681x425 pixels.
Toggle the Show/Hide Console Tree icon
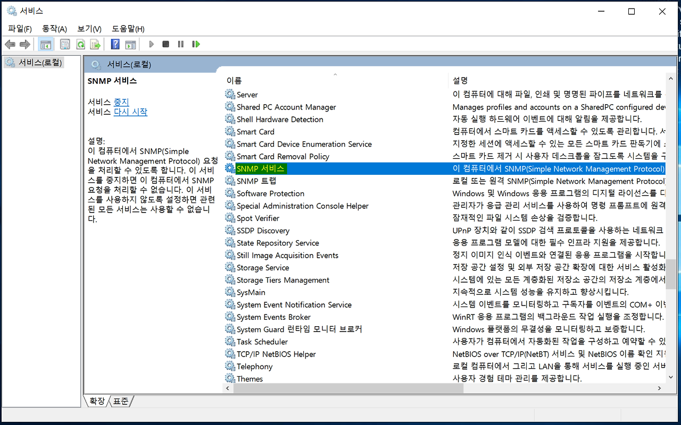pos(46,44)
